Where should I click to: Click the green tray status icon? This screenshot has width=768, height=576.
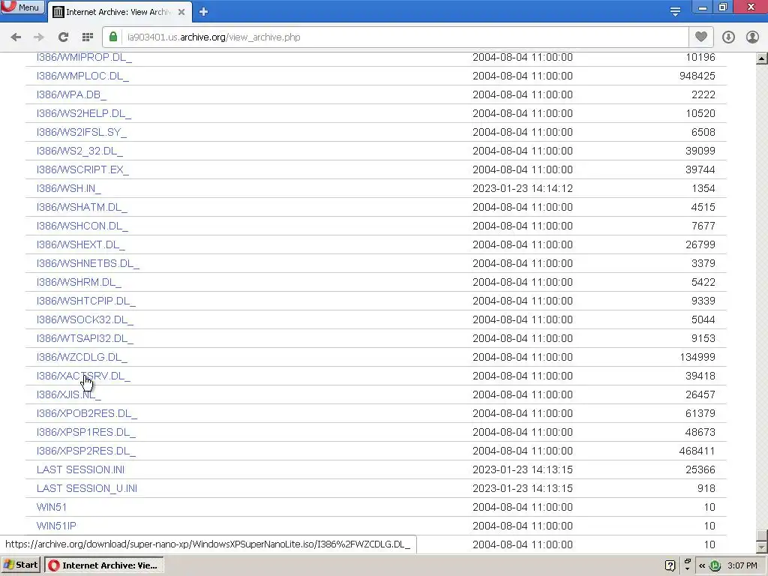tap(715, 565)
